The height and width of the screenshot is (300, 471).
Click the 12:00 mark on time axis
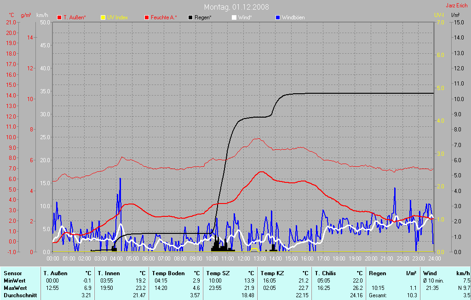pyautogui.click(x=244, y=259)
